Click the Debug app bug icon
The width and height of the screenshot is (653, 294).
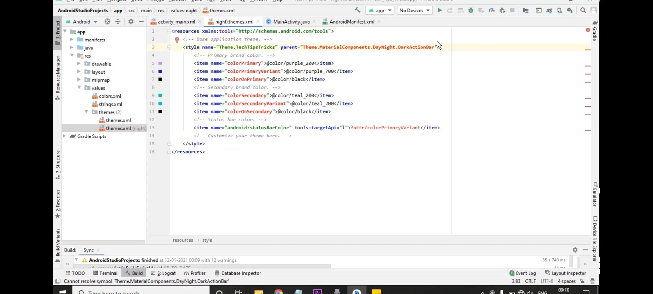coord(471,10)
